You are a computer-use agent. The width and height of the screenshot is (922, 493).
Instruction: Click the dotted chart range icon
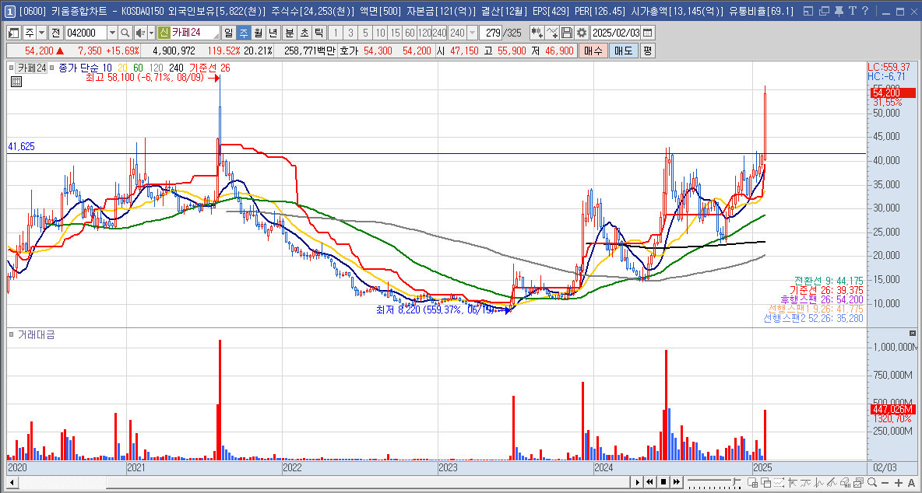point(779,482)
